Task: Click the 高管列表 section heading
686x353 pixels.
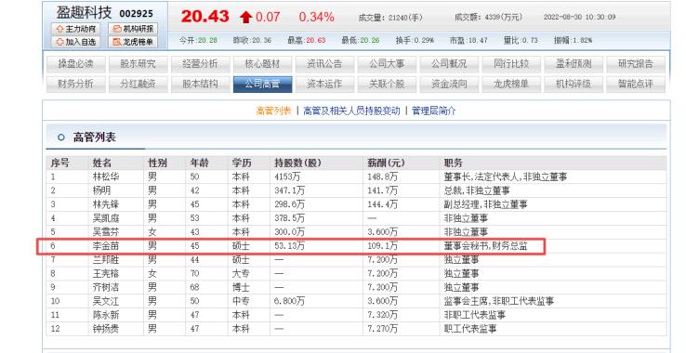Action: coord(94,137)
